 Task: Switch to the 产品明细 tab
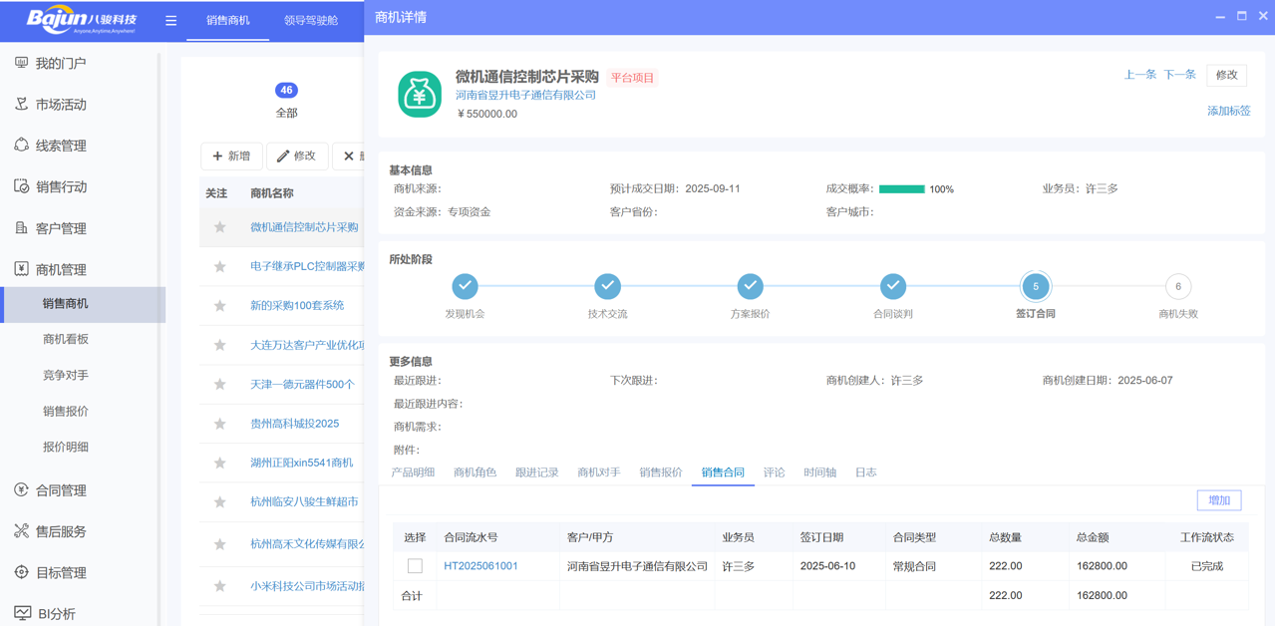[413, 472]
